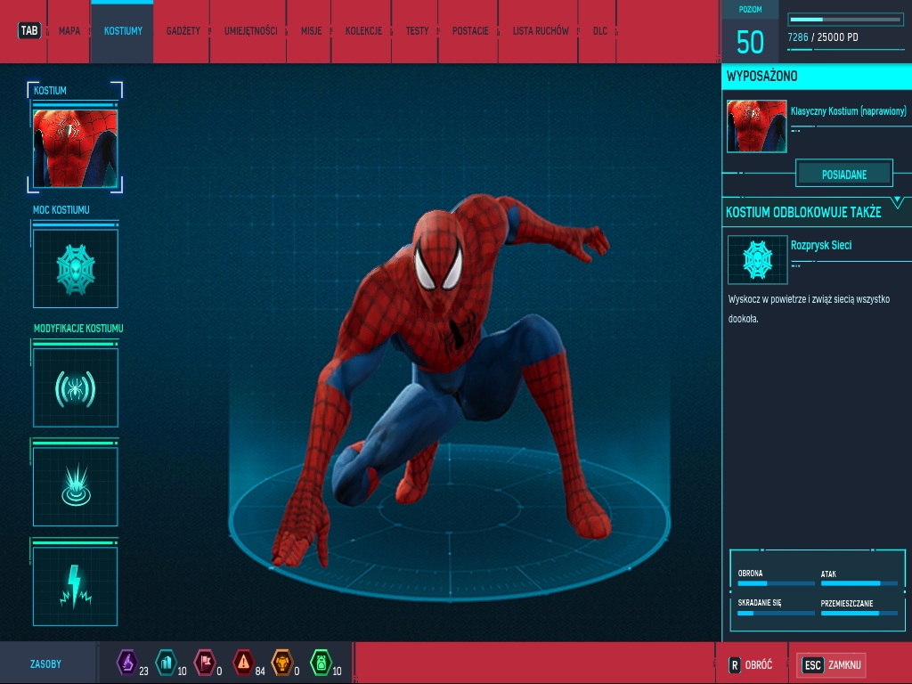Open the second suit modification slot with burst icon
This screenshot has width=912, height=684.
(x=75, y=486)
